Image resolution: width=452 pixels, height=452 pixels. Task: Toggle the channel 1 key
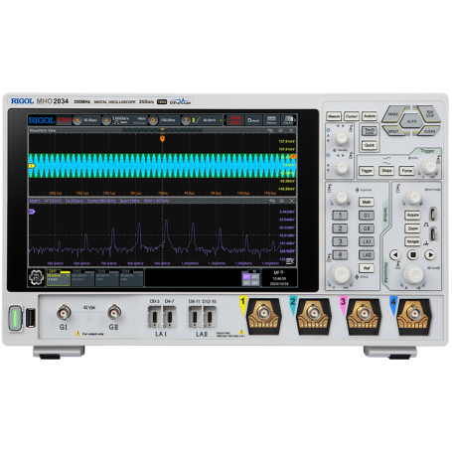pos(340,216)
